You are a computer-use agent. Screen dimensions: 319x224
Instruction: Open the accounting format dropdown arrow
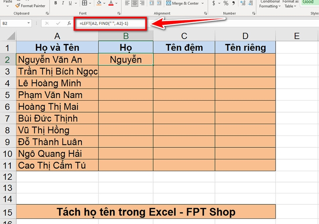coord(219,3)
